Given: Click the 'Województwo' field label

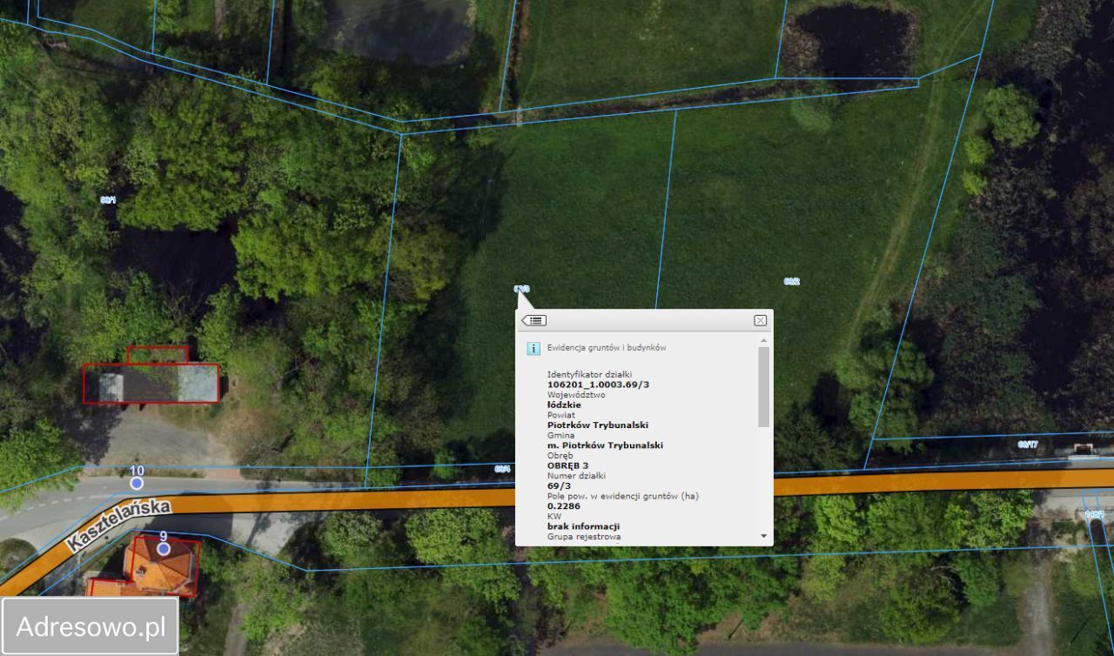Looking at the screenshot, I should coord(576,394).
